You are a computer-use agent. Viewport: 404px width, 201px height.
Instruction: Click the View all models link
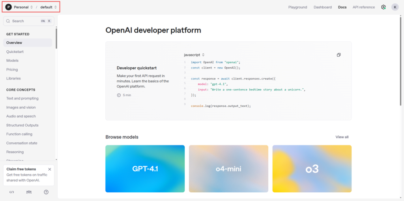click(342, 137)
